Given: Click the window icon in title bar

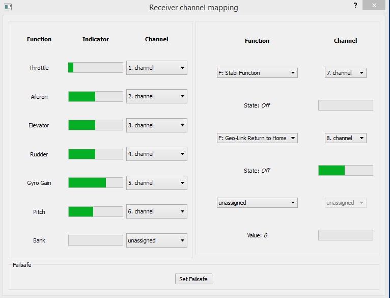Looking at the screenshot, I should click(x=8, y=7).
